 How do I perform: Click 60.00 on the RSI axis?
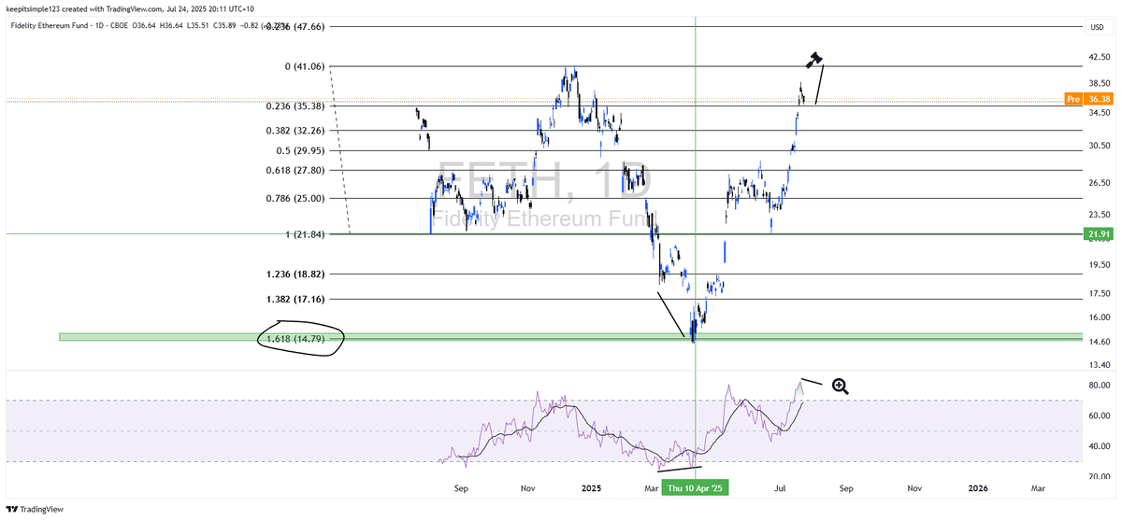pyautogui.click(x=1099, y=415)
